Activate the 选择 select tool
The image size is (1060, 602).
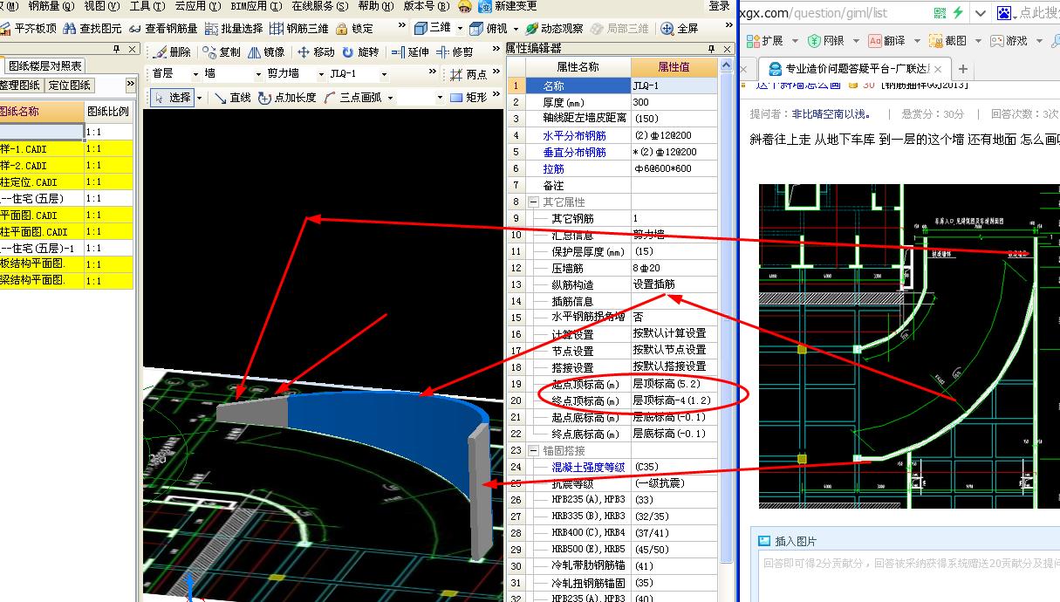click(173, 98)
